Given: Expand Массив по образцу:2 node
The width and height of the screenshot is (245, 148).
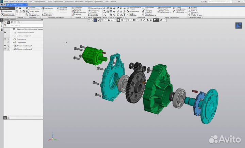Looking at the screenshot, I should pos(13,49).
